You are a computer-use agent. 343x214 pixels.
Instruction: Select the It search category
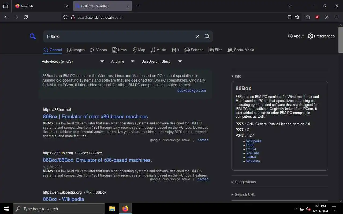pos(175,50)
